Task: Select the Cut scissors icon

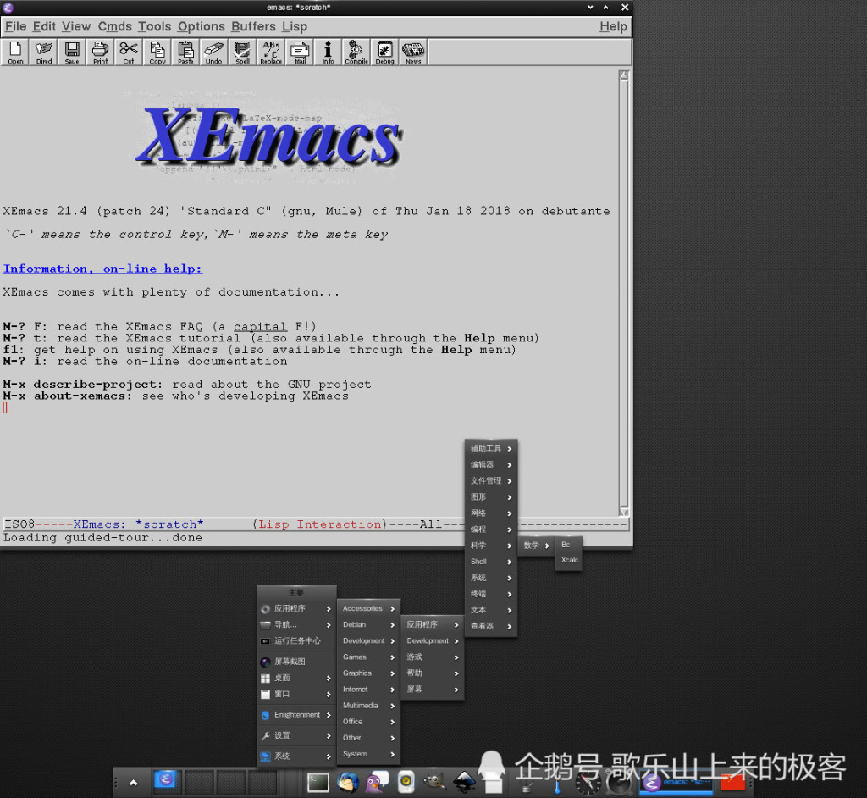Action: click(x=129, y=53)
